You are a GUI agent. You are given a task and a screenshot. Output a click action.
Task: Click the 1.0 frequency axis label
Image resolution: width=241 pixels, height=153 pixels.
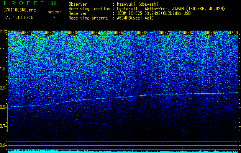click(3, 69)
